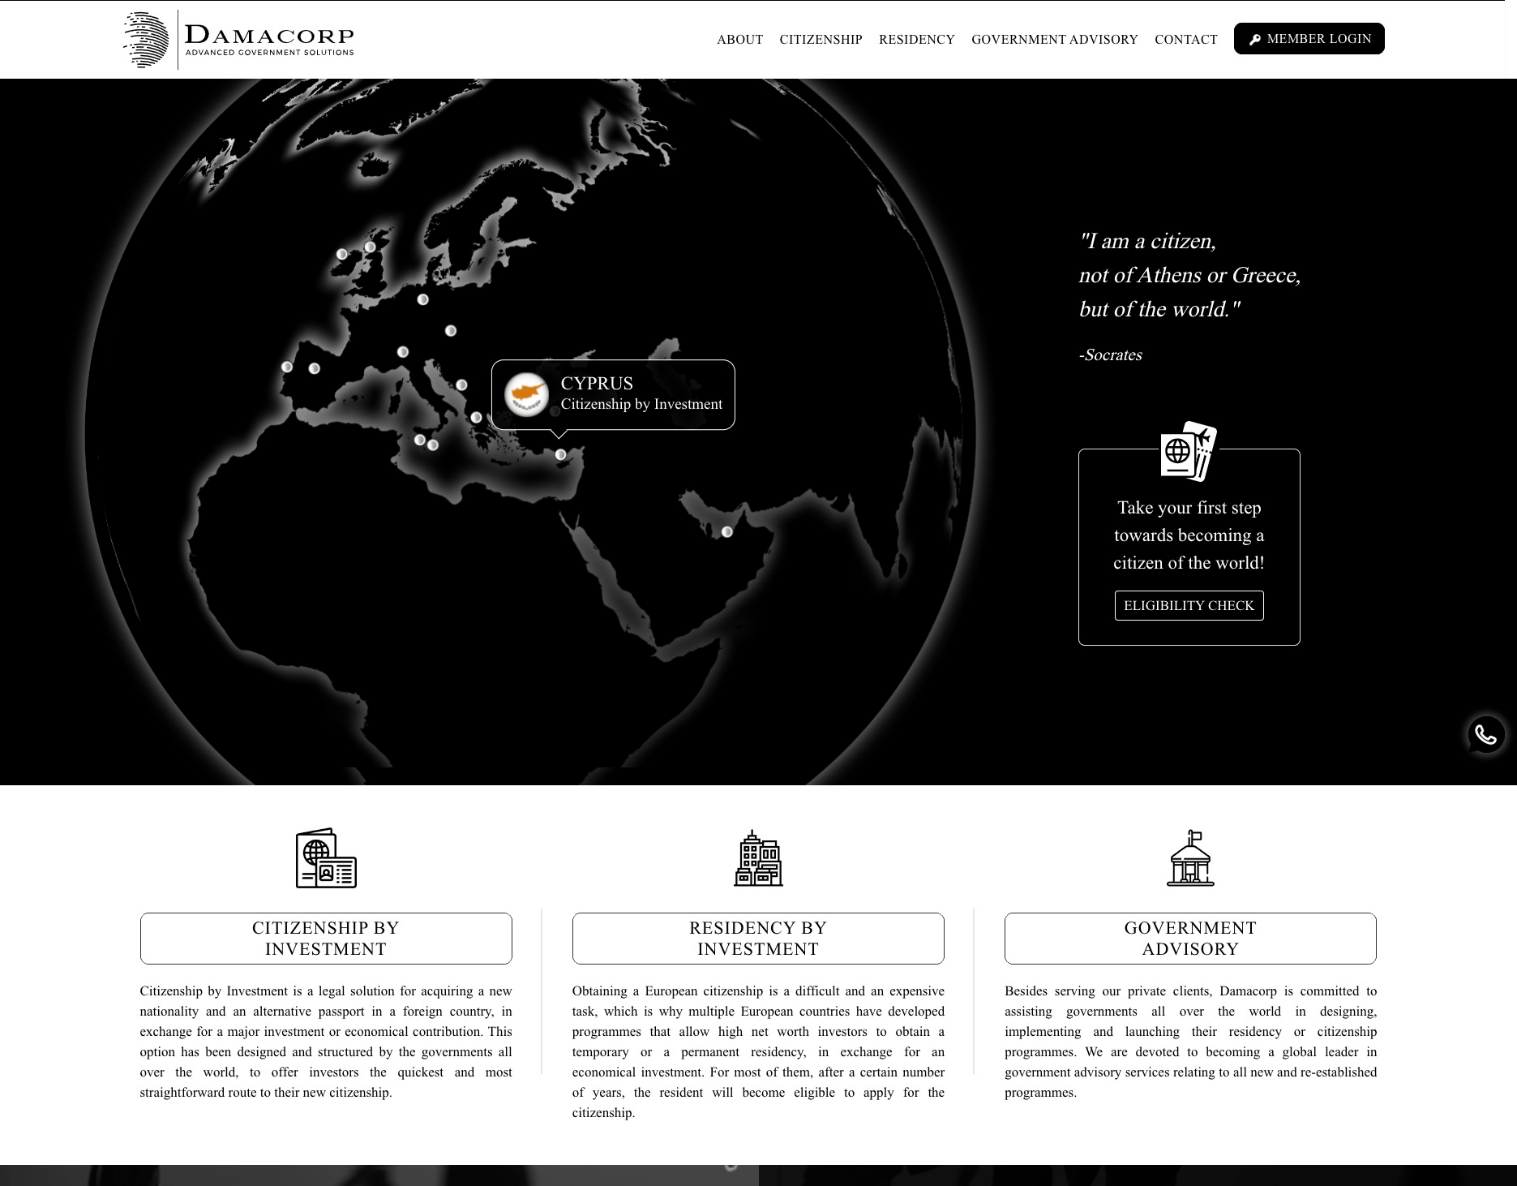Click the city buildings icon

click(x=758, y=858)
